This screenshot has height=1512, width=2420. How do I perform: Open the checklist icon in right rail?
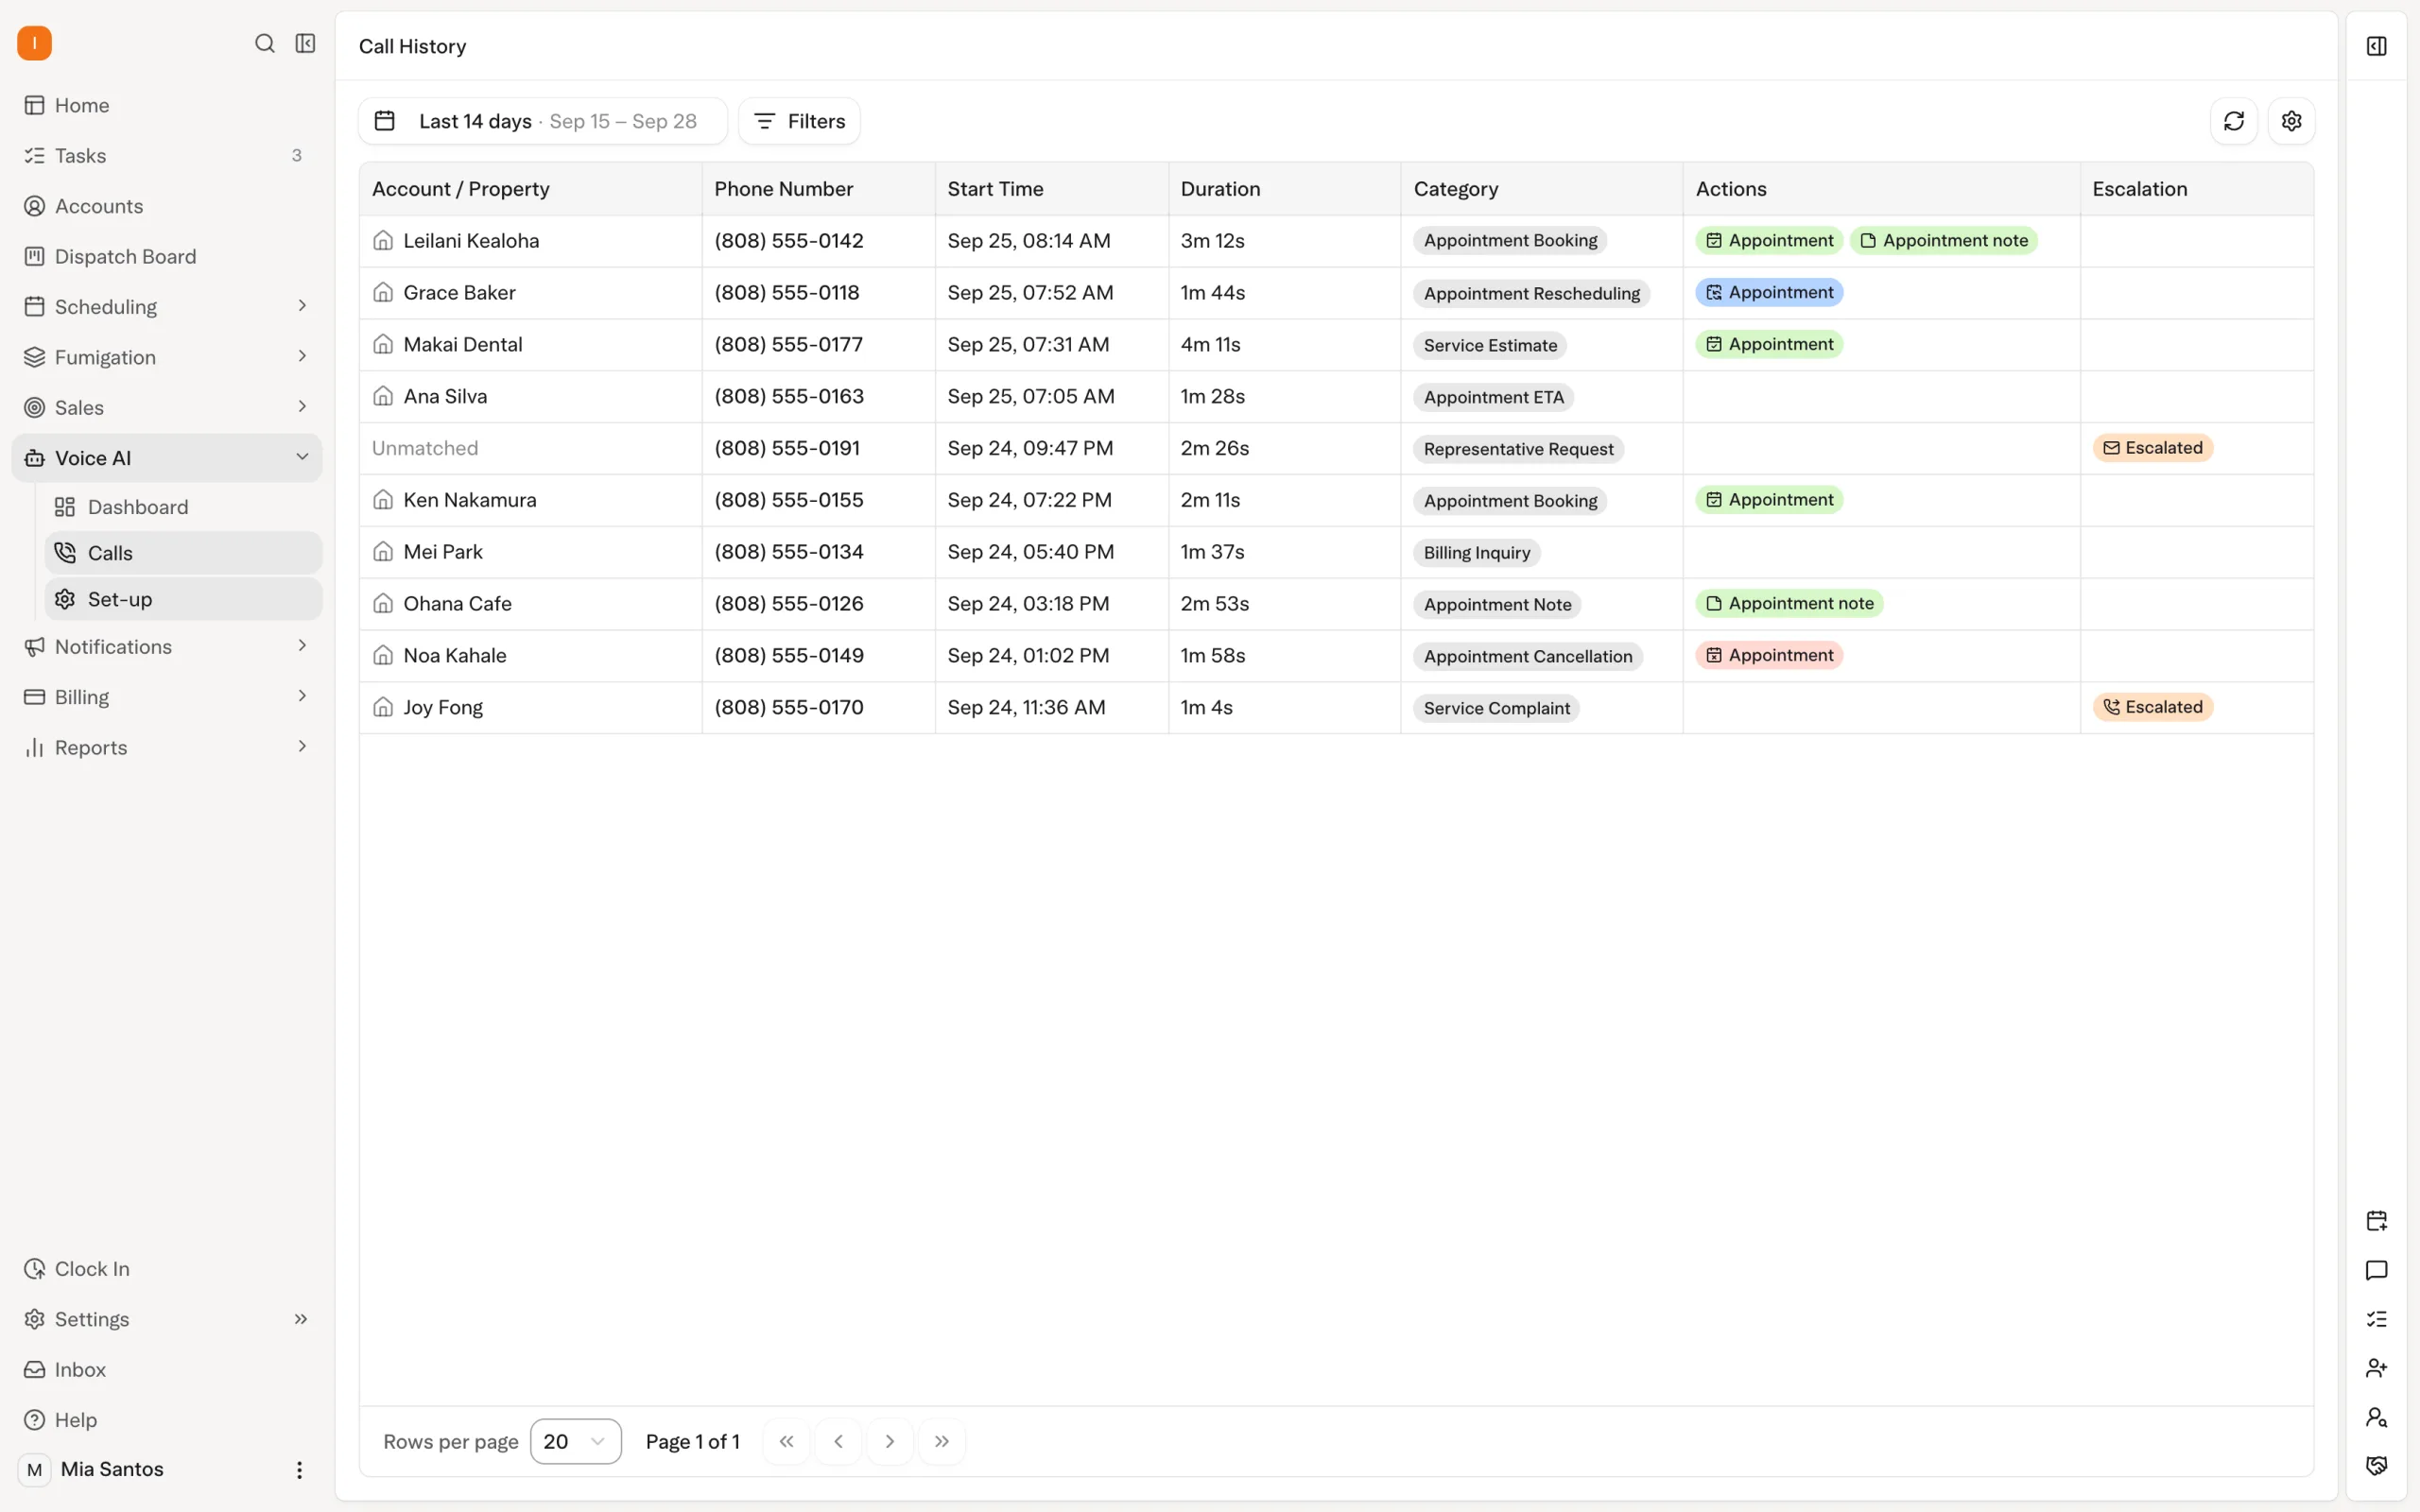click(2376, 1319)
